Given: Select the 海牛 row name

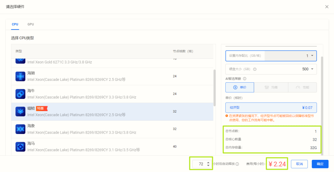Looking at the screenshot, I should 31,91.
